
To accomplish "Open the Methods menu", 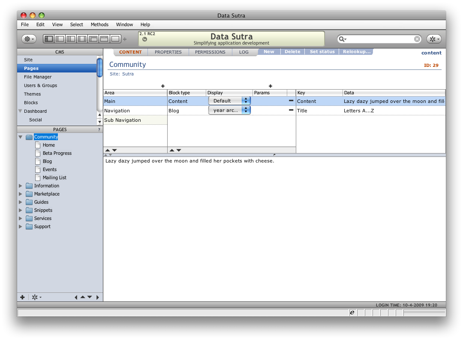I will [x=99, y=24].
